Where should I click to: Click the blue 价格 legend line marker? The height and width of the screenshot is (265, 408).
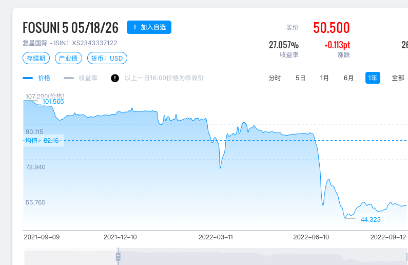click(x=28, y=78)
